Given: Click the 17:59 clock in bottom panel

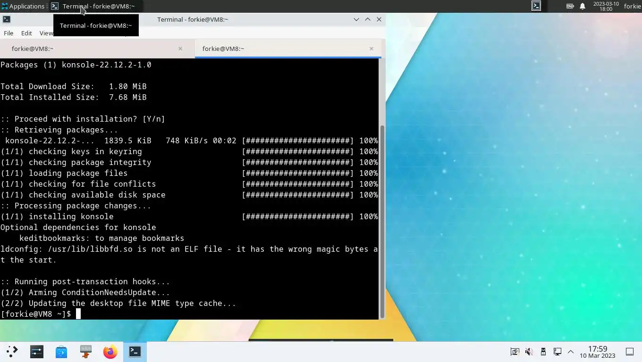Looking at the screenshot, I should (598, 352).
